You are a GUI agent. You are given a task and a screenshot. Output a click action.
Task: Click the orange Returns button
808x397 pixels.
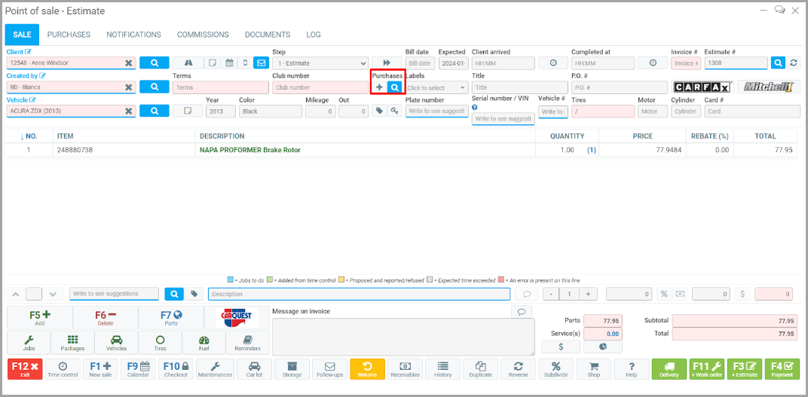[367, 369]
